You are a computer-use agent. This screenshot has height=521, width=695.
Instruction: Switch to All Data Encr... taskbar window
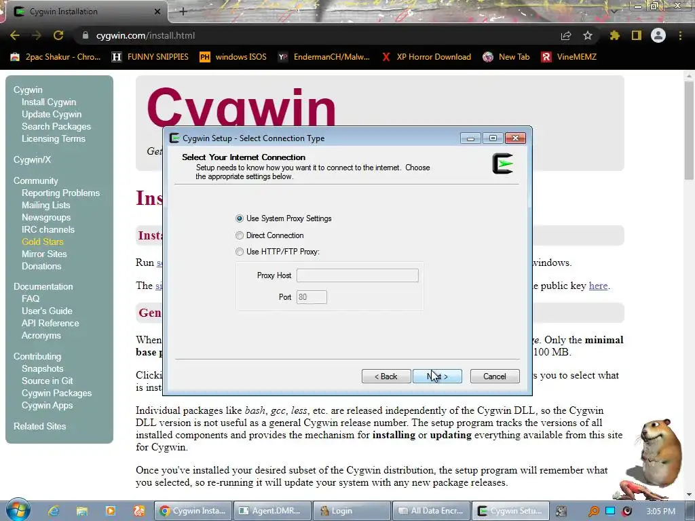tap(431, 511)
